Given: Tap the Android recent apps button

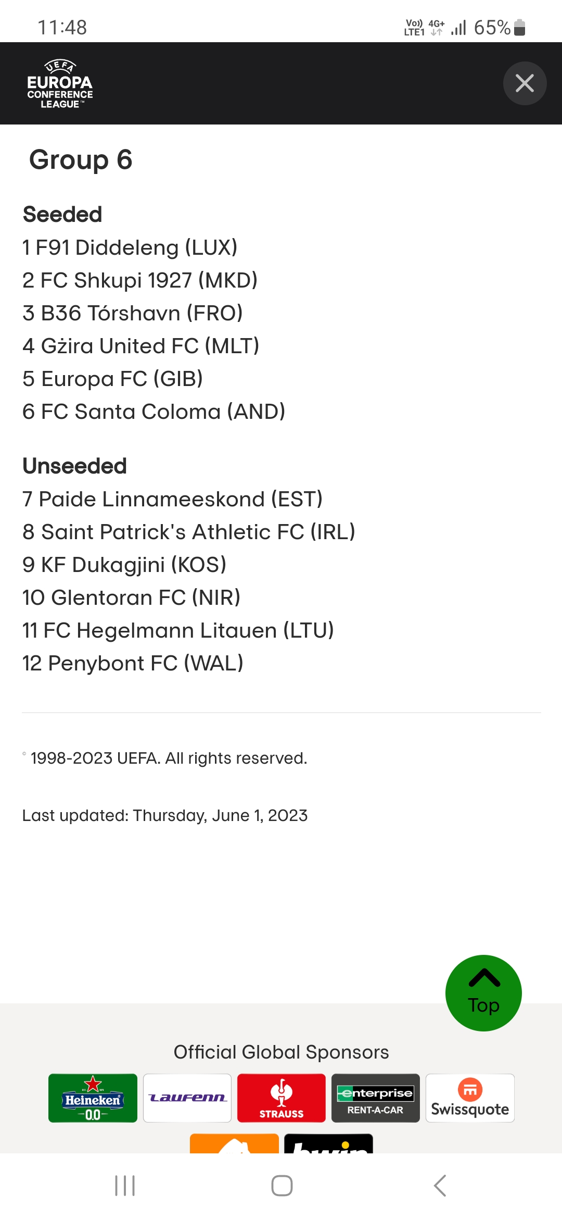Looking at the screenshot, I should point(125,1186).
